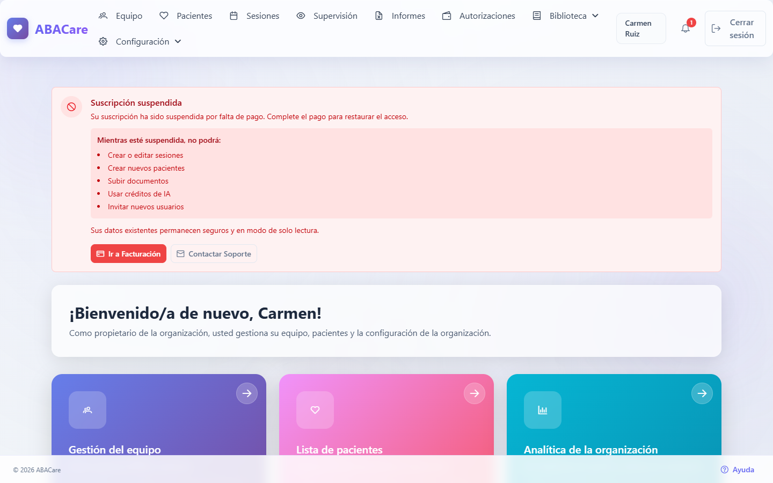773x483 pixels.
Task: Click the 'Usar créditos de IA' list item
Action: coord(139,194)
